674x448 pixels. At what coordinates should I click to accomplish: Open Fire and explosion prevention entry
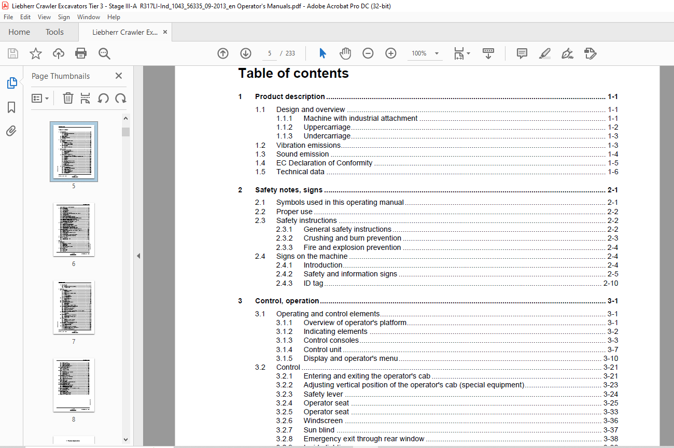(x=447, y=247)
